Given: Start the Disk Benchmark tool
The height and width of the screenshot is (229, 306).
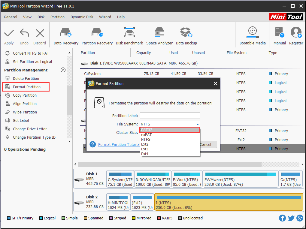Looking at the screenshot, I should (129, 35).
